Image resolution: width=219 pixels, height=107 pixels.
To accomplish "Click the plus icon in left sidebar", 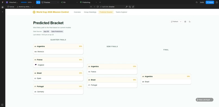I will (x=2, y=12).
